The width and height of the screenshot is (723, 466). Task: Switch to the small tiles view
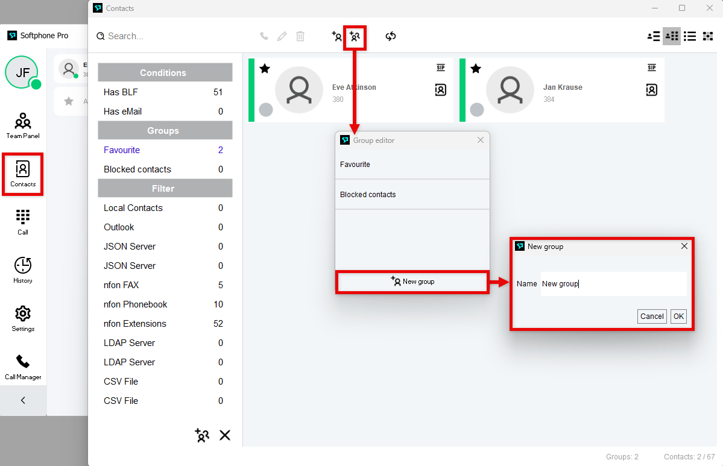(x=708, y=36)
